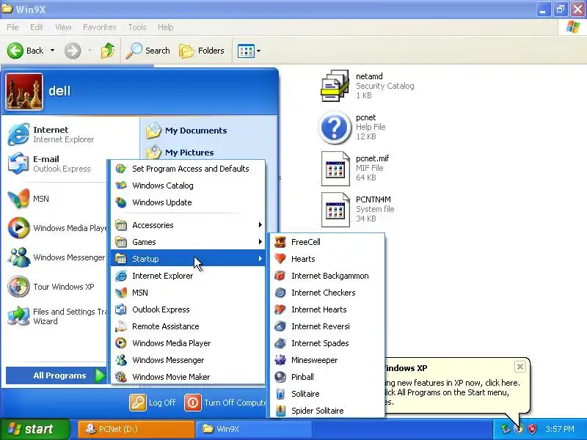Click the Up folder toolbar icon

[108, 51]
